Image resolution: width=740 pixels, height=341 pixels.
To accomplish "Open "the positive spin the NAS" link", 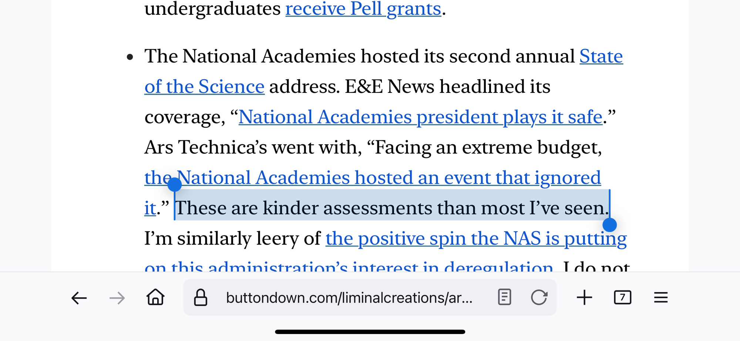I will (476, 239).
